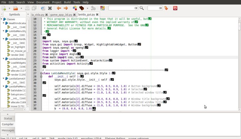Select the move [175] symbol entry
This screenshot has height=139, width=241.
click(17, 106)
